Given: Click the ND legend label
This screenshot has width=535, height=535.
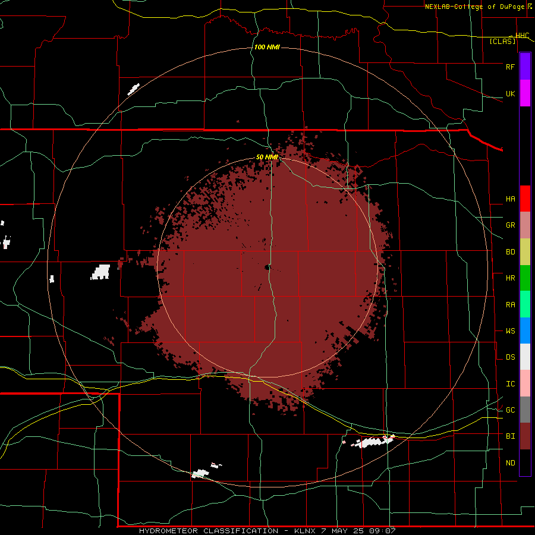Looking at the screenshot, I should pyautogui.click(x=510, y=463).
